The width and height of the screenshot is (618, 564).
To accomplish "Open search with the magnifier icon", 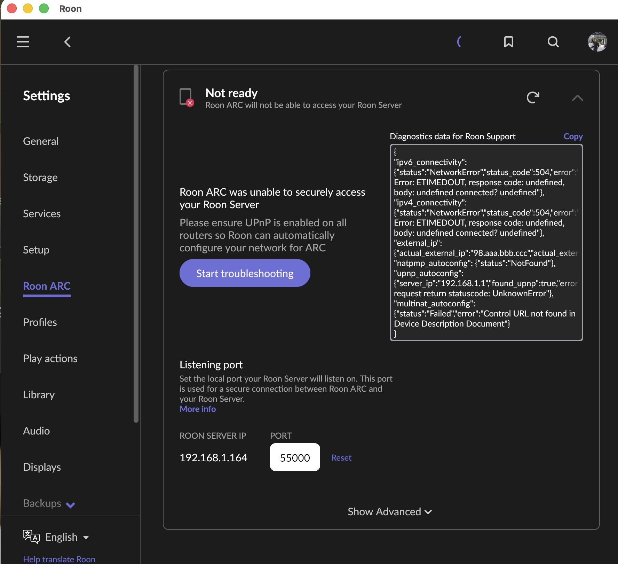I will point(553,42).
